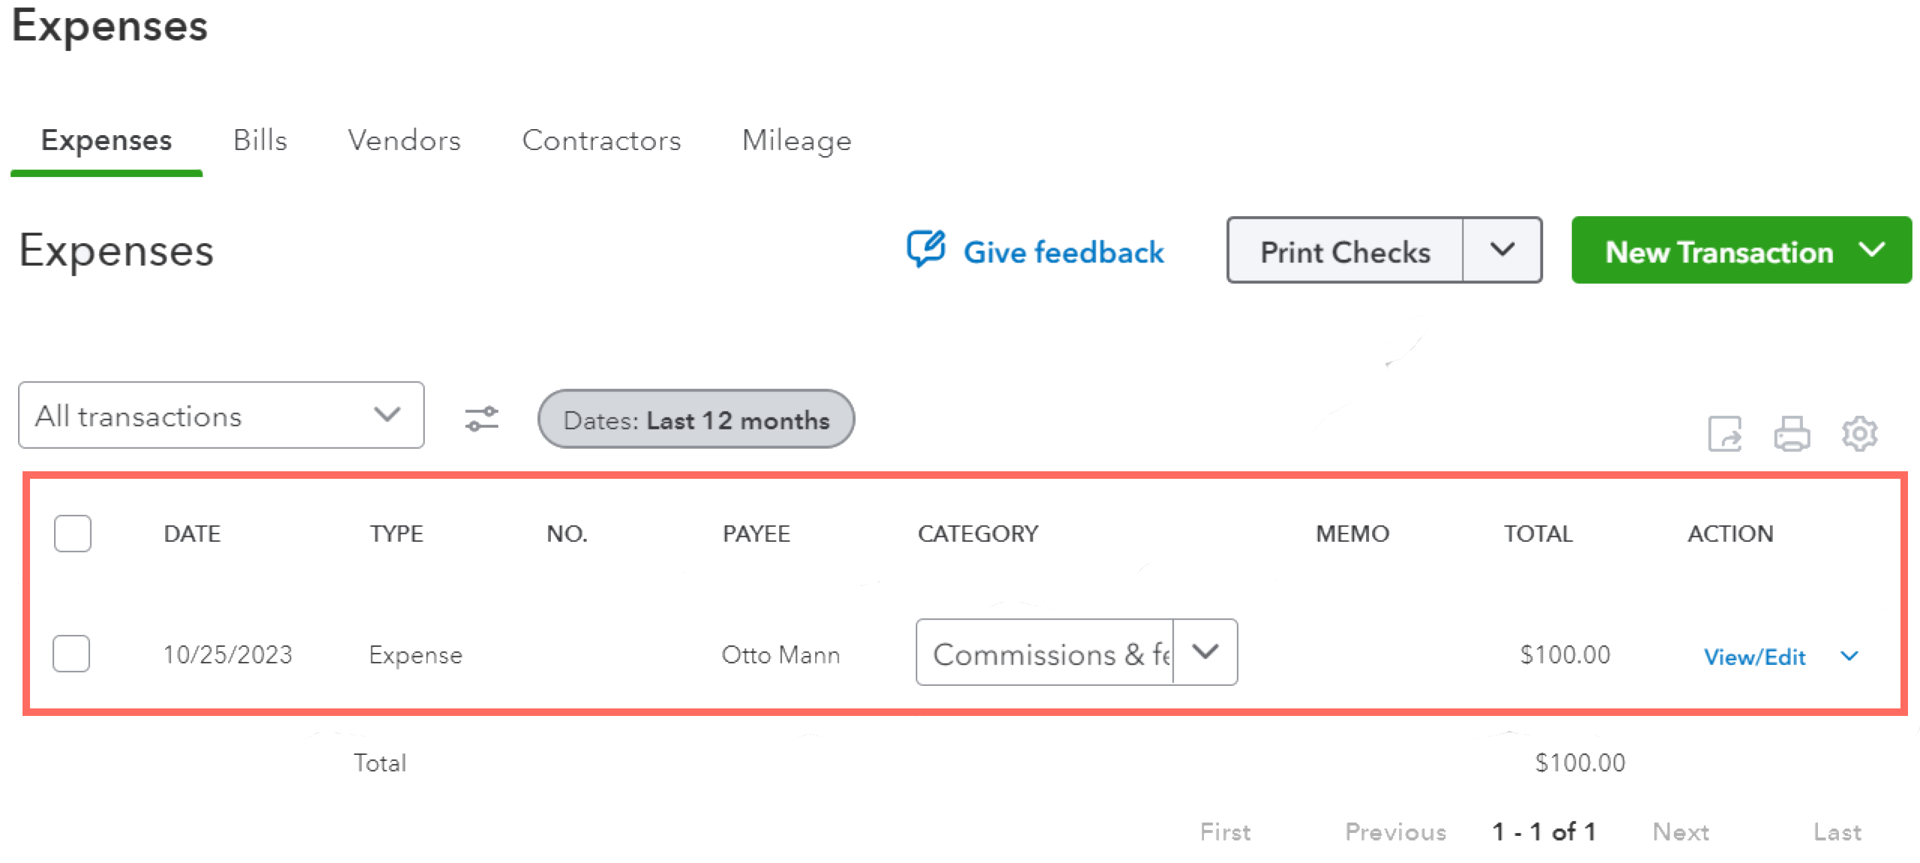Open the Contractors tab
The height and width of the screenshot is (863, 1920).
601,140
